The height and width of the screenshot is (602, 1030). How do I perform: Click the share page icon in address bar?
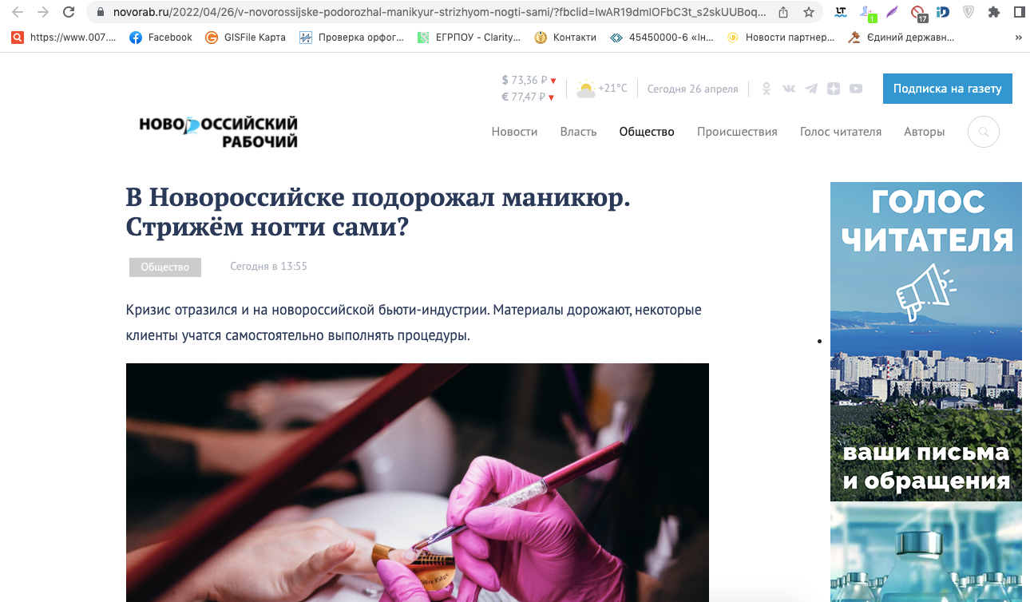tap(783, 12)
